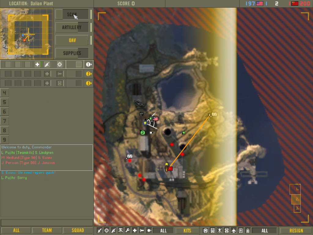Toggle the Medic cross kit filter
Image resolution: width=313 pixels, height=235 pixels.
tap(135, 231)
